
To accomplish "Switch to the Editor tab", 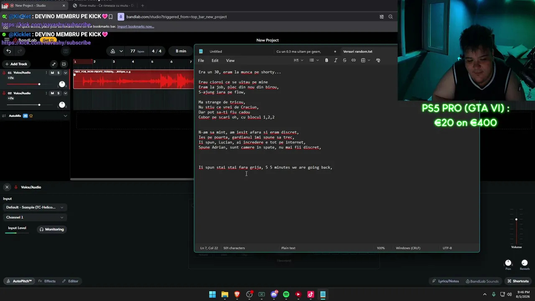I will [x=70, y=281].
